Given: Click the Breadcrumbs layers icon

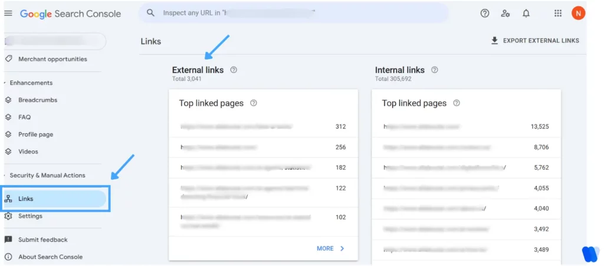Looking at the screenshot, I should click(8, 100).
